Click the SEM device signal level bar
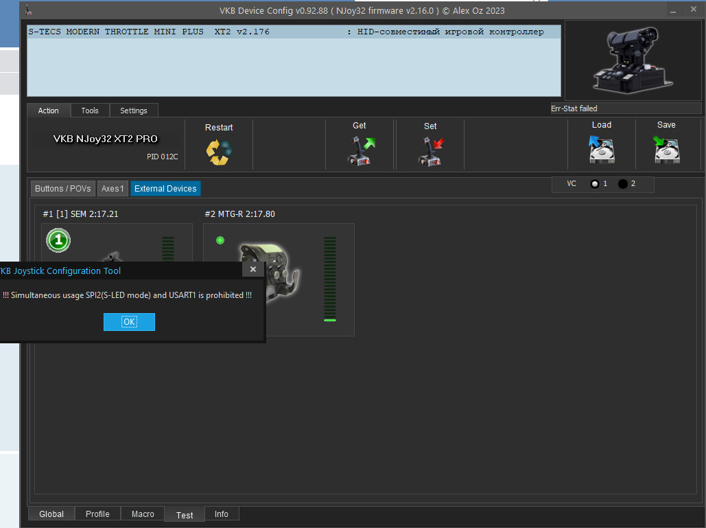This screenshot has width=706, height=528. (168, 249)
